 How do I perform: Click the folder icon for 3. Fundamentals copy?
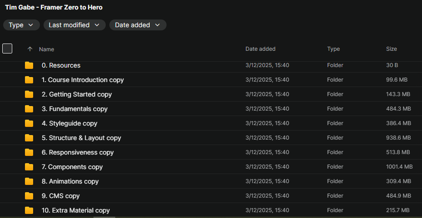click(x=29, y=109)
